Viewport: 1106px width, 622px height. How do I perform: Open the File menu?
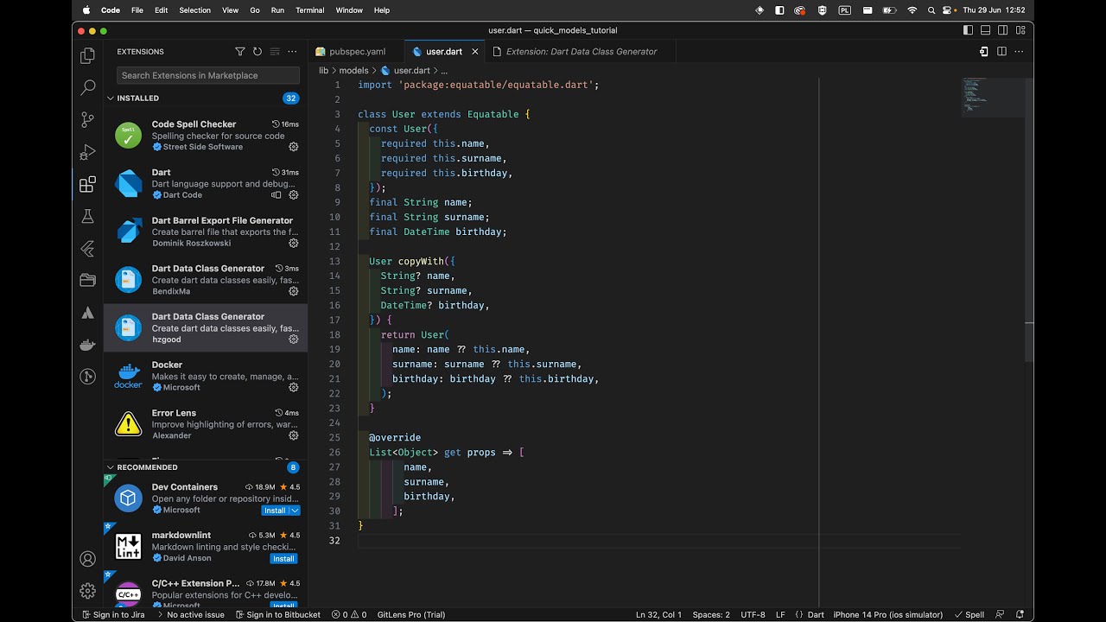click(137, 10)
